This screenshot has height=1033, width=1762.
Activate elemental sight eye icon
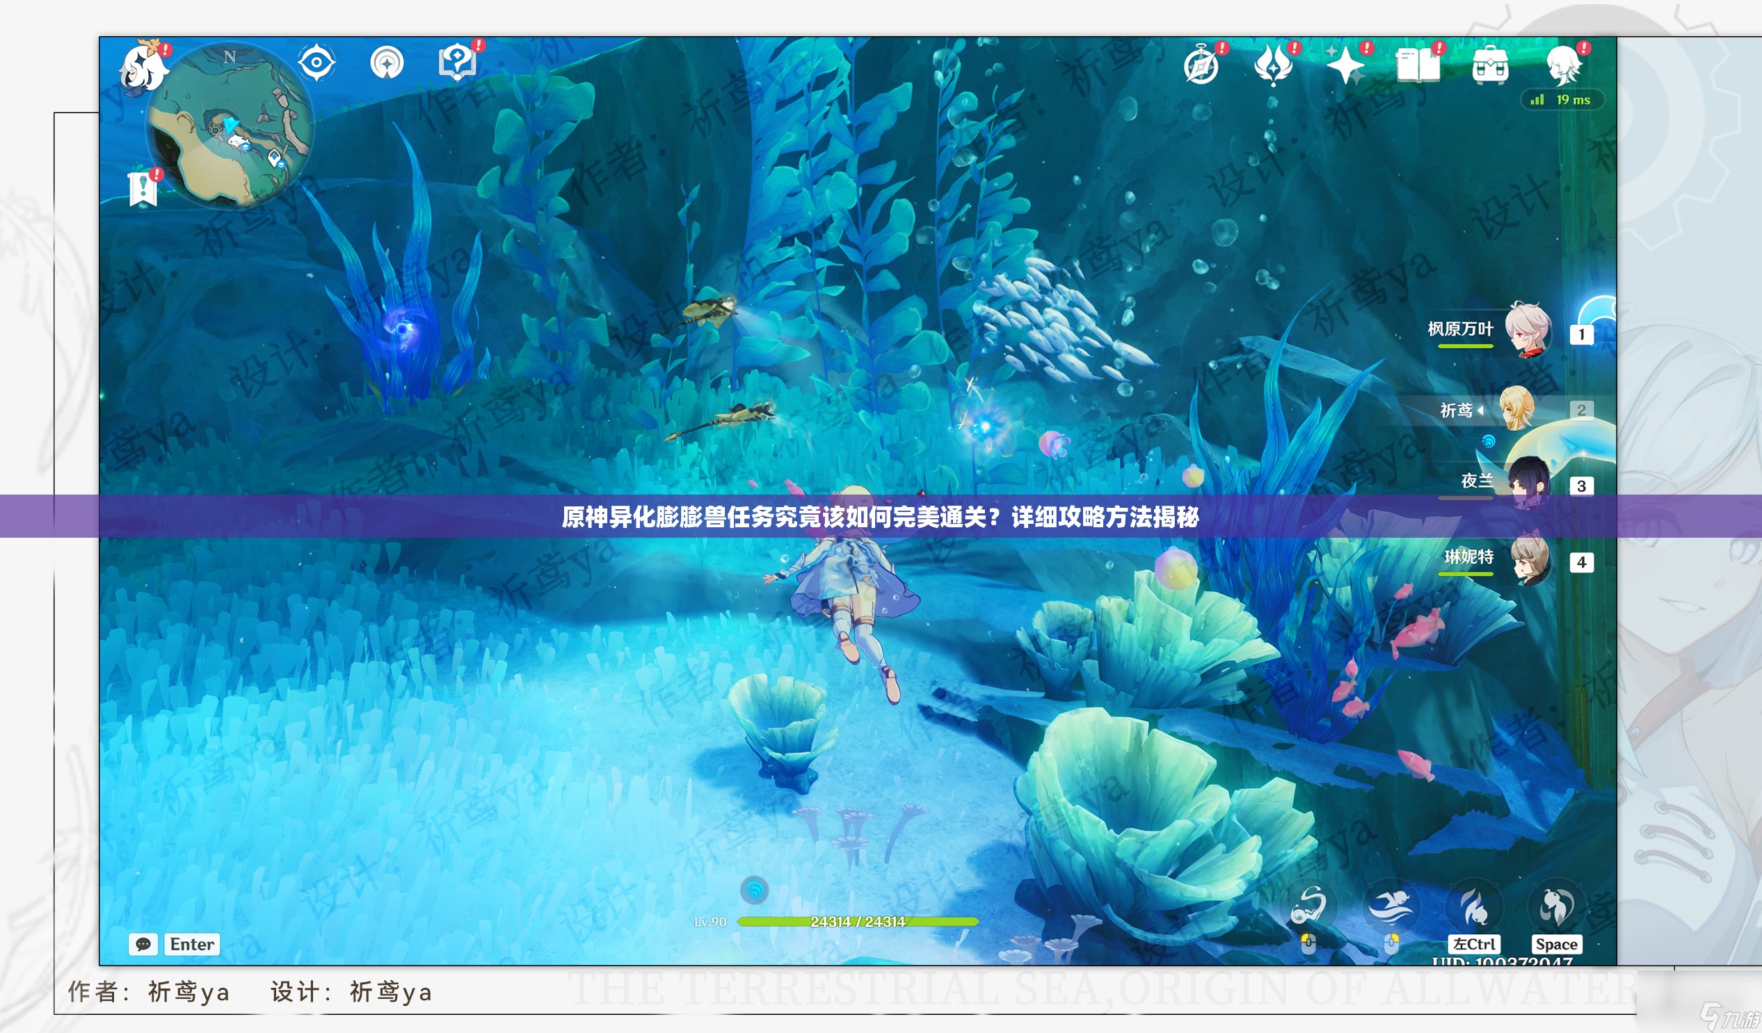pyautogui.click(x=316, y=63)
